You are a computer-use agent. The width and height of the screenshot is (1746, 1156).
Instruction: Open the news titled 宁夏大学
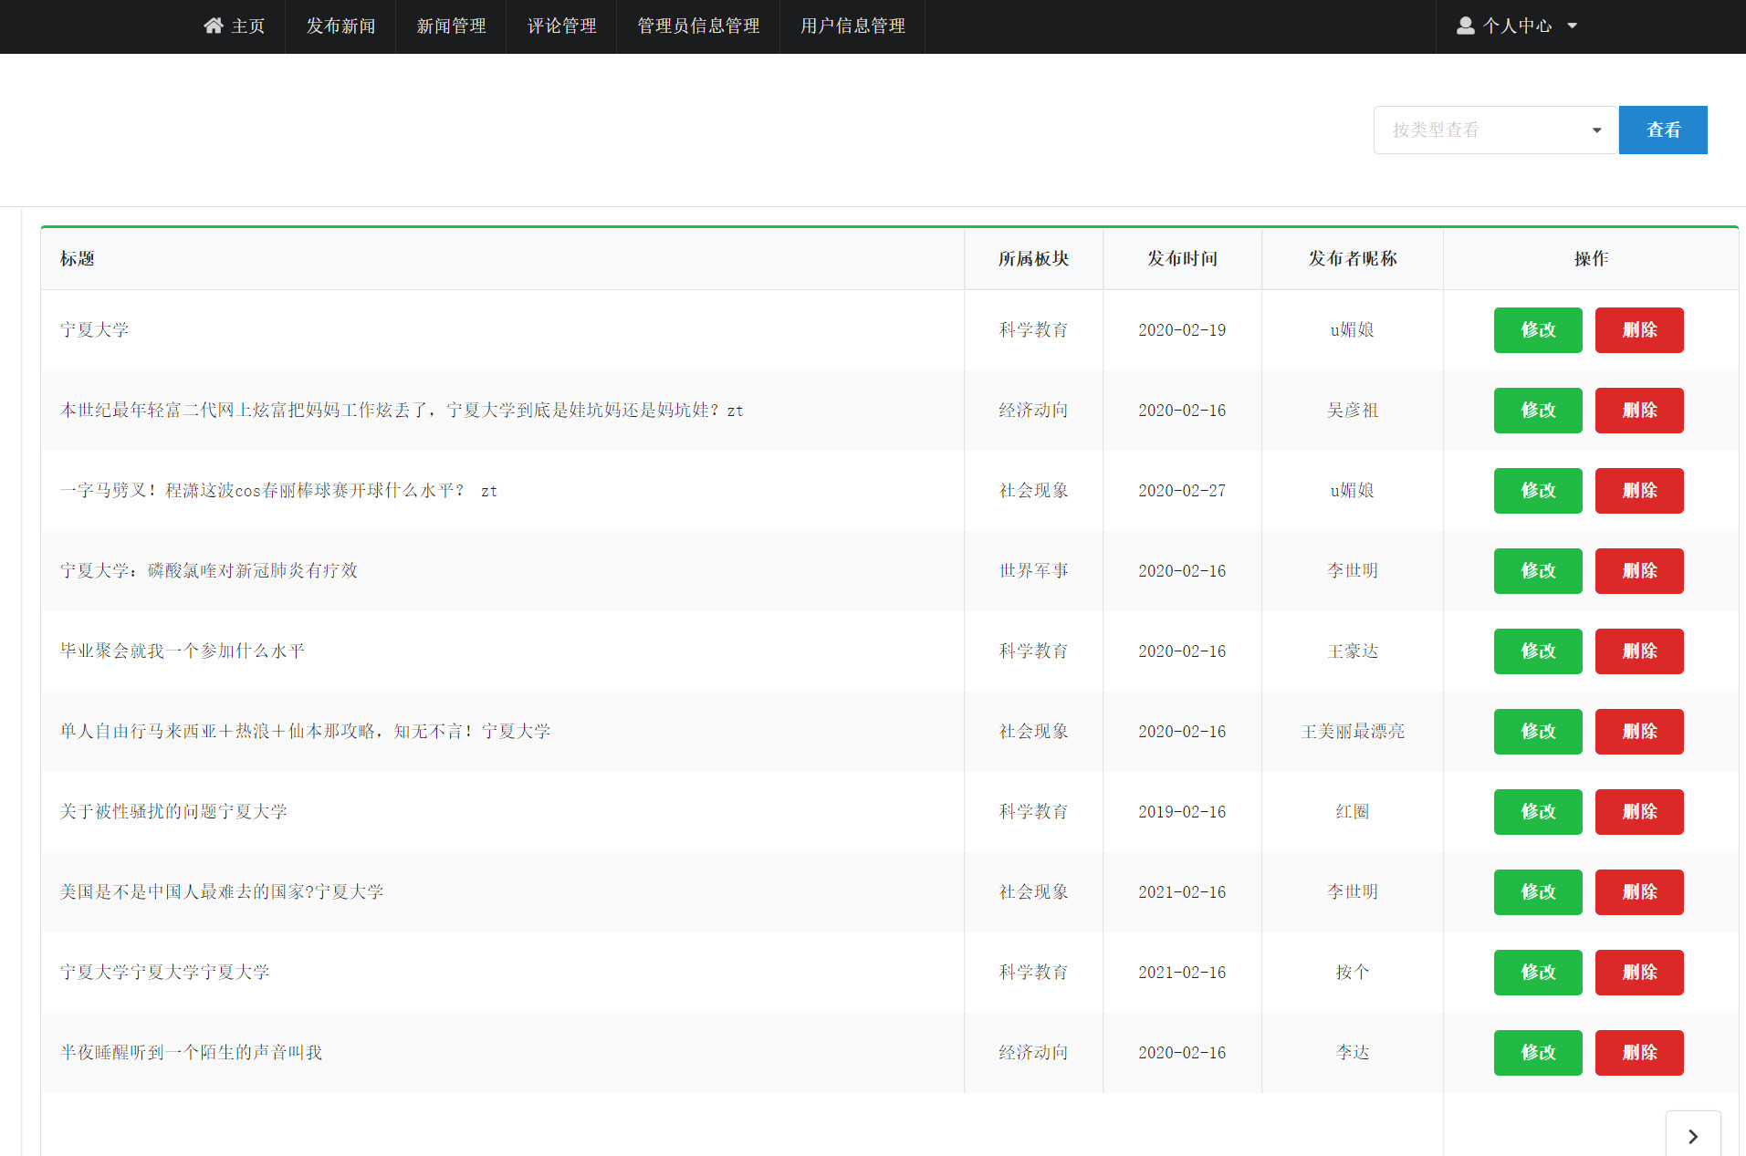coord(94,330)
